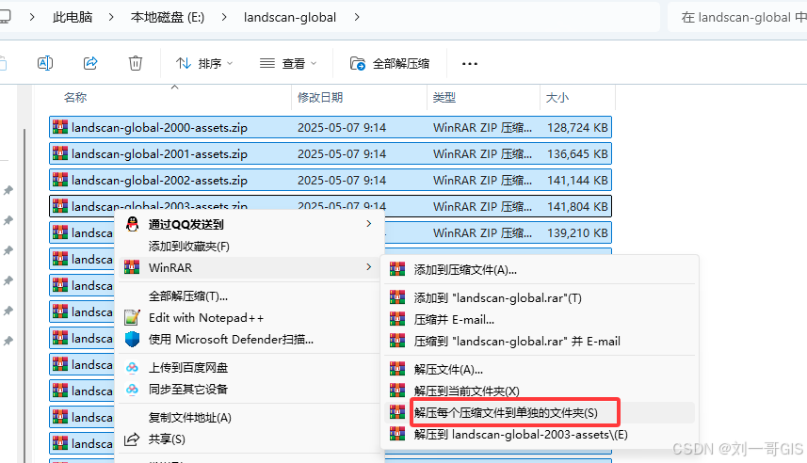Select file landscan-global-2000-assets.zip
This screenshot has height=463, width=807.
click(x=331, y=127)
